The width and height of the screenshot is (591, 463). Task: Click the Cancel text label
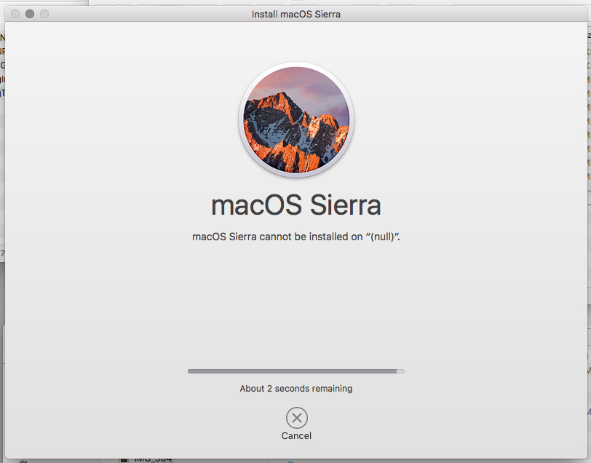pyautogui.click(x=296, y=436)
